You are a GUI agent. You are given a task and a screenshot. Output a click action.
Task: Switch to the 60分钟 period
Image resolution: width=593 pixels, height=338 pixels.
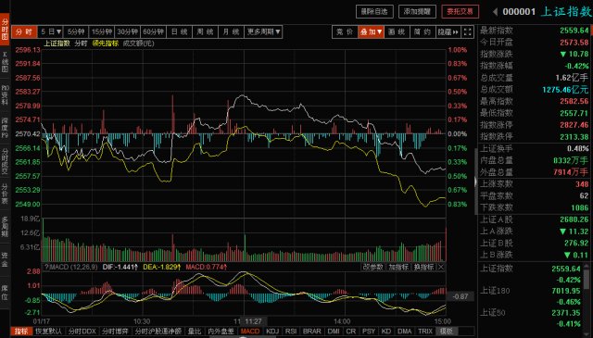[153, 31]
